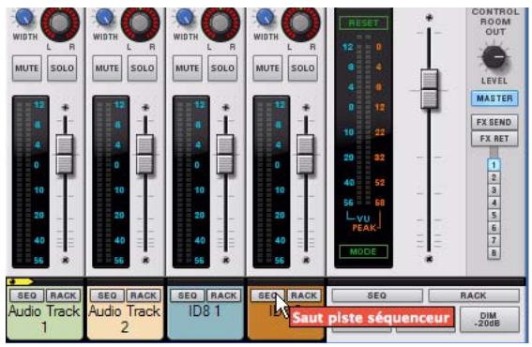Click the Width knob on ID8 1 channel

185,17
